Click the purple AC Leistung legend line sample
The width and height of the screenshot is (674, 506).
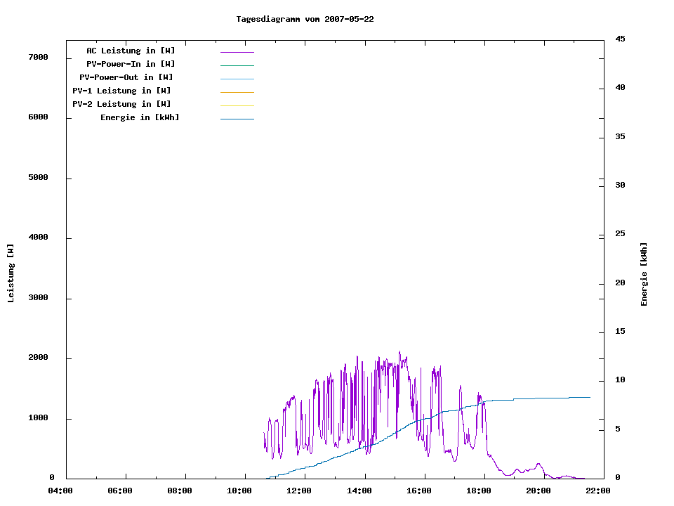237,52
